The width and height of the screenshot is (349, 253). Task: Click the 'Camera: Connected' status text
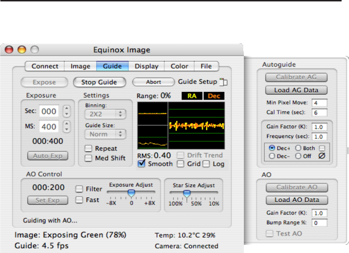click(x=187, y=246)
